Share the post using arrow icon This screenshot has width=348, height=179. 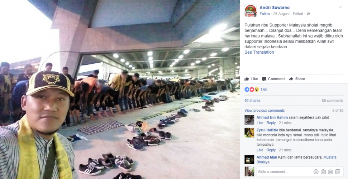(297, 79)
